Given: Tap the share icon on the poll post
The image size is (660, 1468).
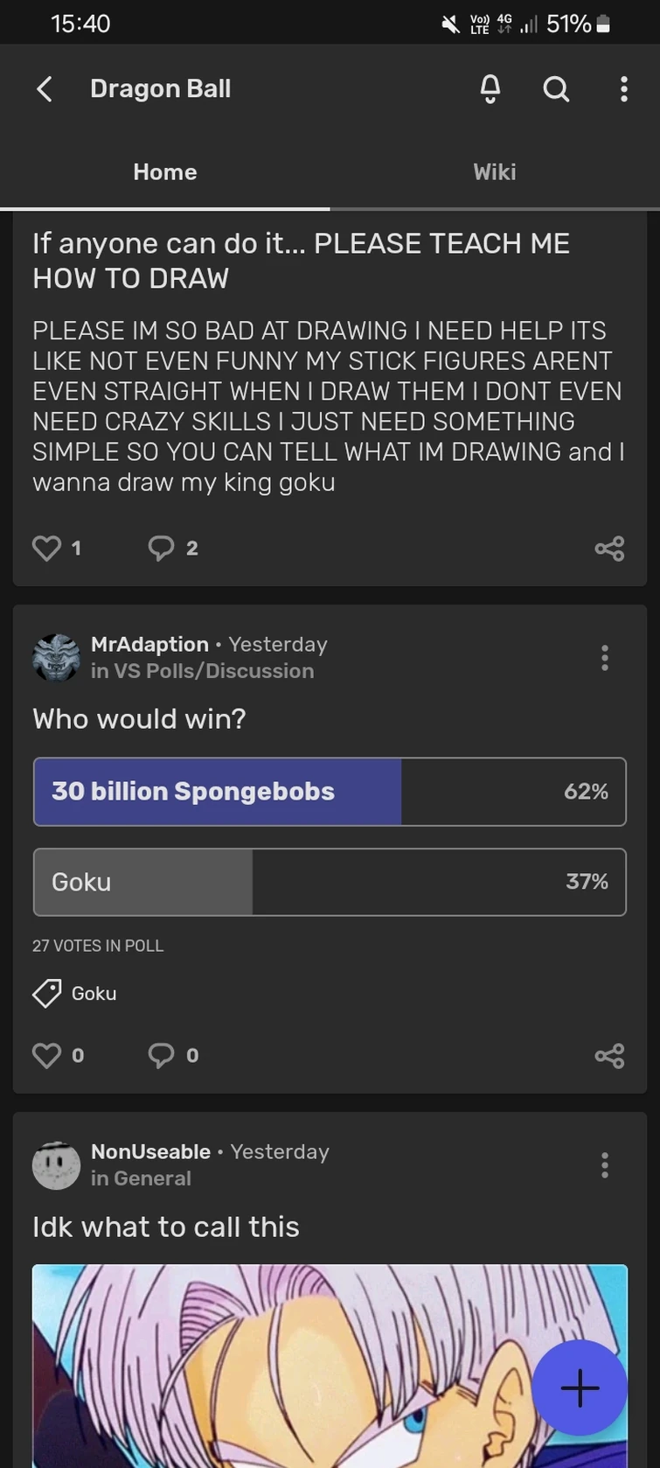Looking at the screenshot, I should (609, 1055).
